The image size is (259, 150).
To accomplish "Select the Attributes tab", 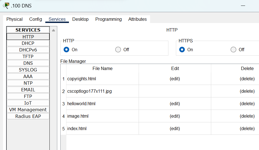I will 137,19.
